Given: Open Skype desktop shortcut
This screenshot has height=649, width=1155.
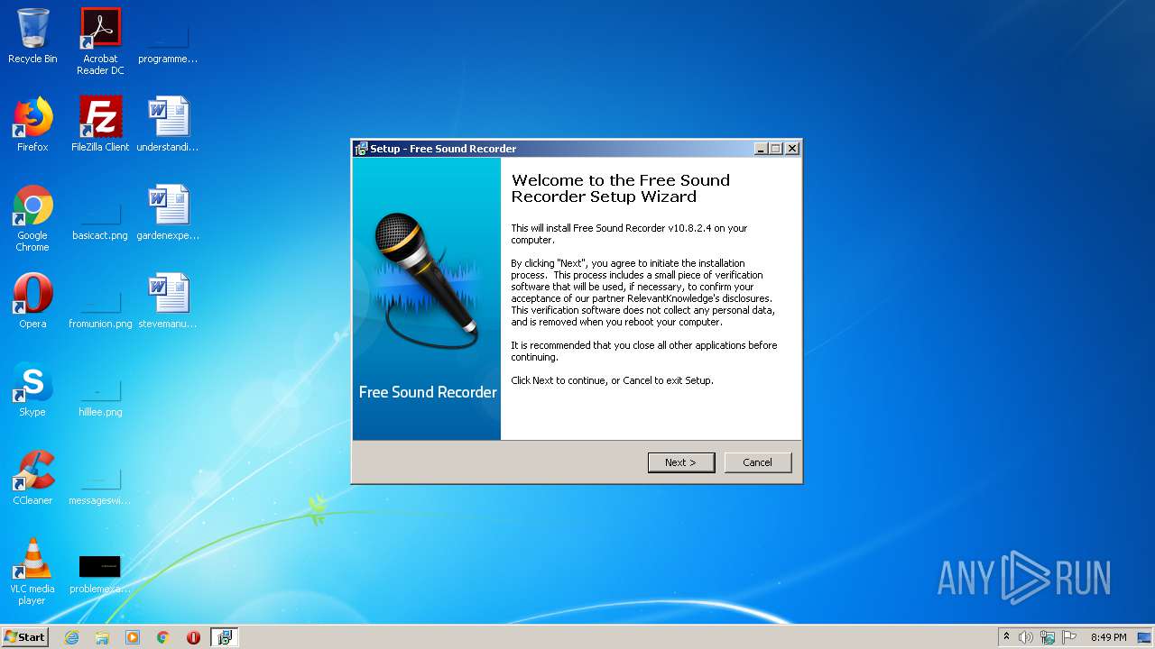Looking at the screenshot, I should click(32, 389).
